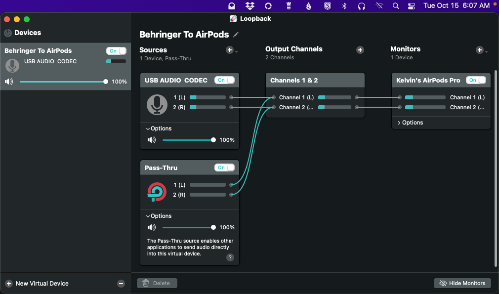Click New Virtual Device
The width and height of the screenshot is (499, 294).
[x=42, y=284]
